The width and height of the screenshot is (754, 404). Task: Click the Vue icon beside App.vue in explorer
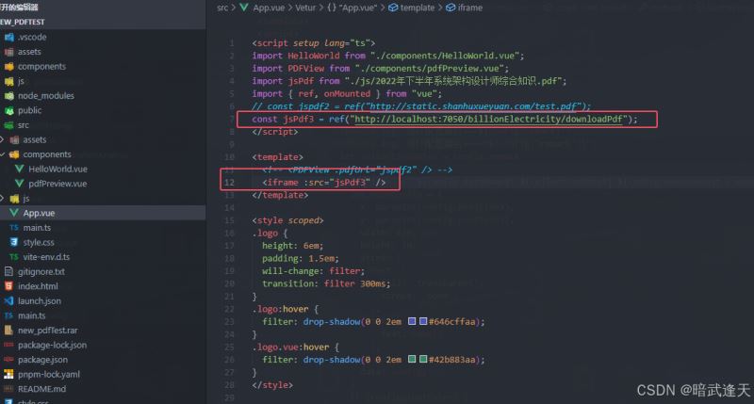[14, 213]
